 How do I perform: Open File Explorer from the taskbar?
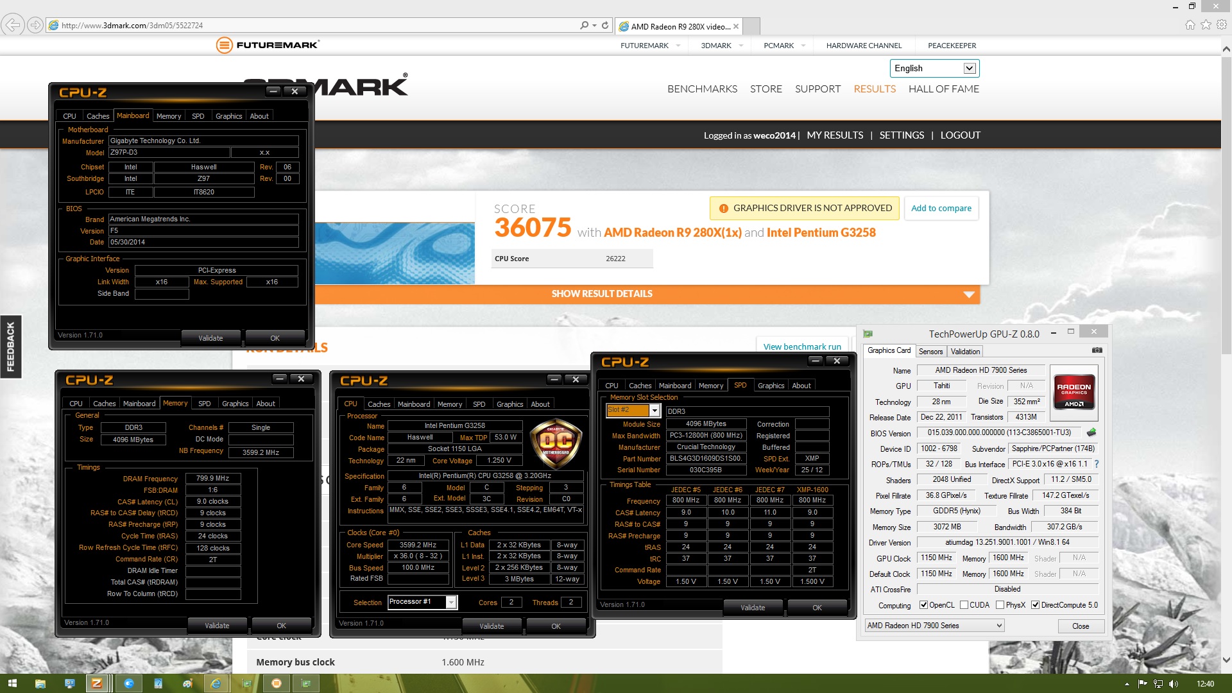(x=40, y=683)
